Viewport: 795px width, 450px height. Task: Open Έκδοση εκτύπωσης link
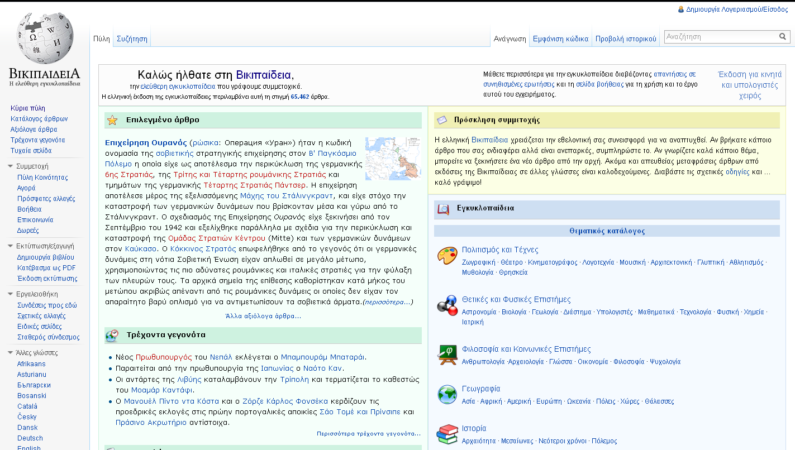pos(47,279)
